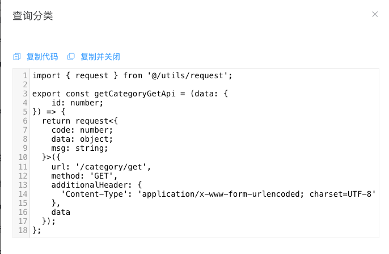Screen dimensions: 389x254
Task: Click line number 1 in gutter
Action: [26, 75]
